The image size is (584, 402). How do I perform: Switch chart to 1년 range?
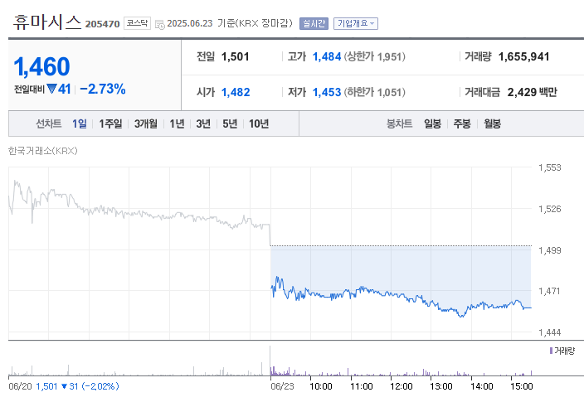[x=177, y=124]
